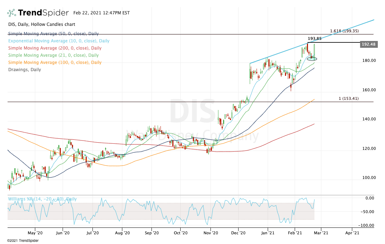The image size is (385, 244).
Task: Click the Feb '21 date axis label
Action: (x=295, y=233)
